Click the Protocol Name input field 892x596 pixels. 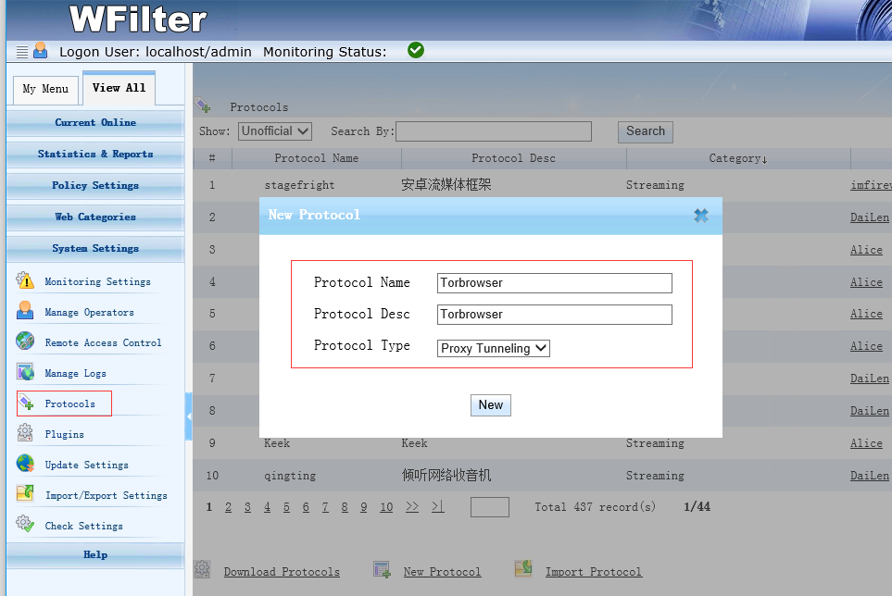(x=555, y=283)
